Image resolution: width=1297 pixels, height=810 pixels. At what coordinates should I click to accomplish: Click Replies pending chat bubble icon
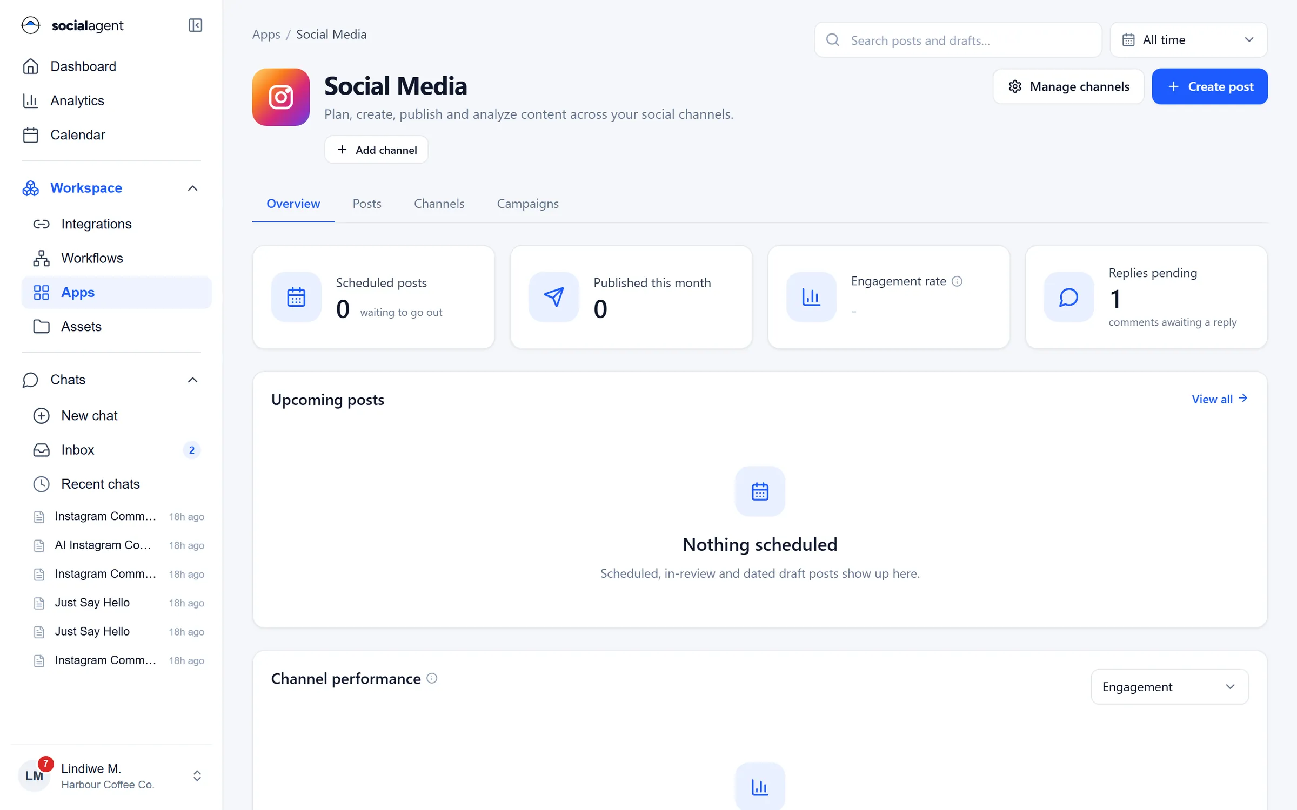(x=1069, y=297)
